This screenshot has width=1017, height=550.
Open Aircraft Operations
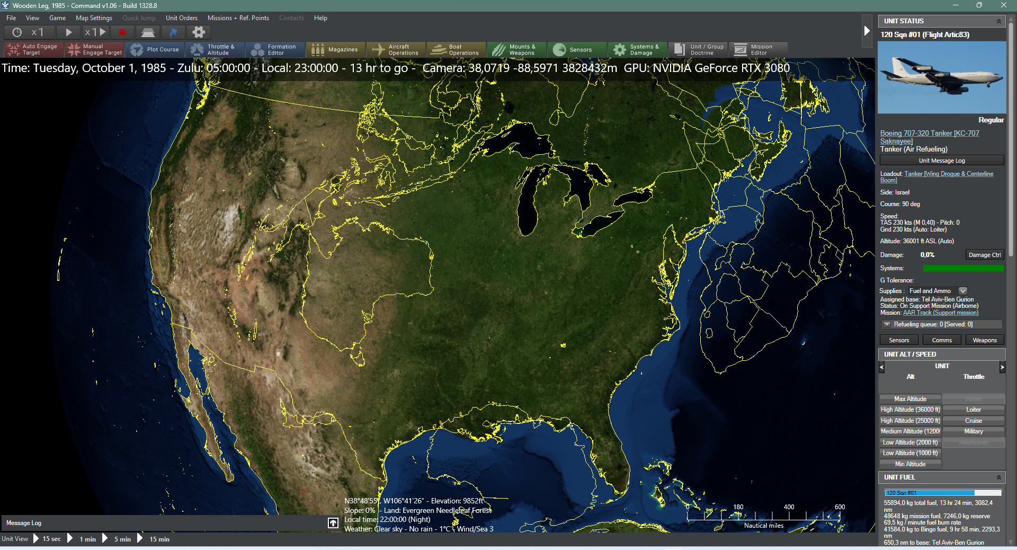click(x=396, y=50)
